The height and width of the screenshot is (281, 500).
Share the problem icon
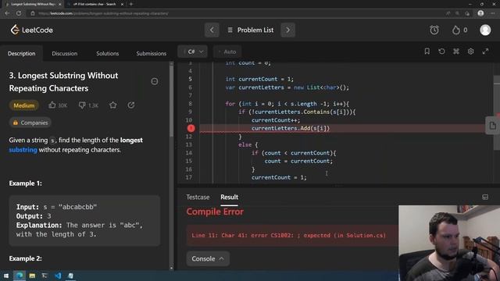coord(131,105)
